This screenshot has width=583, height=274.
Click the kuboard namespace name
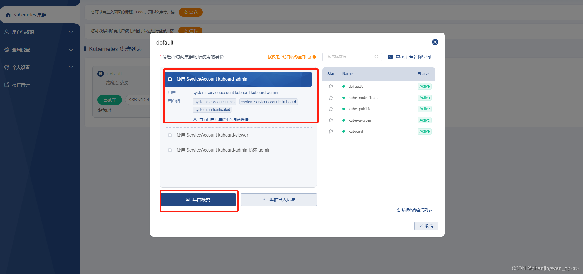tap(356, 132)
